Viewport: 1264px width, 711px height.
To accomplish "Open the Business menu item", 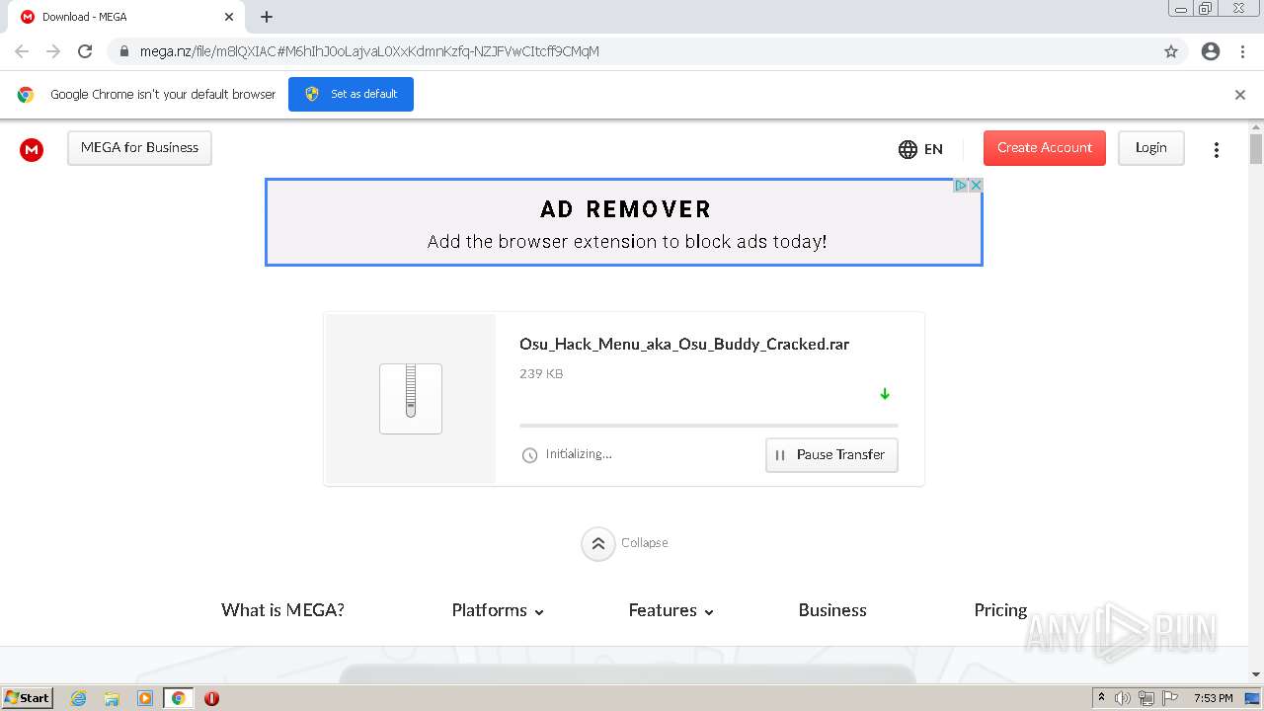I will 832,610.
